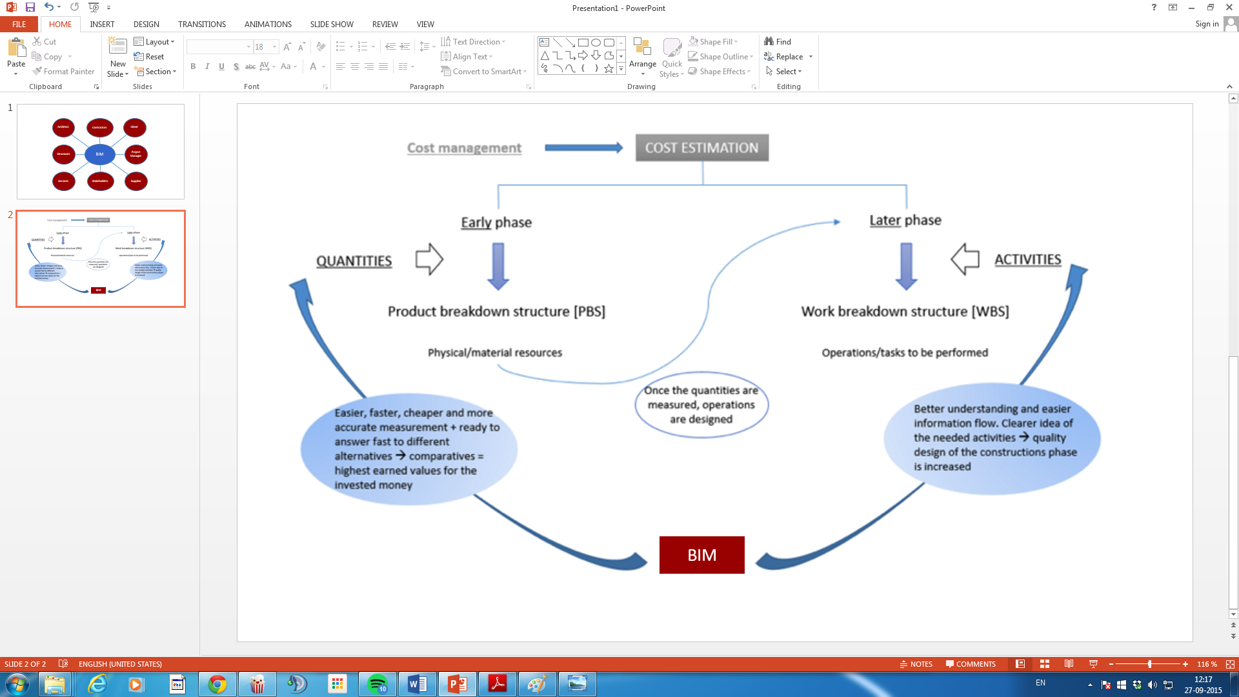Screen dimensions: 1239x697
Task: Start Slide Show from status bar
Action: 1093,664
